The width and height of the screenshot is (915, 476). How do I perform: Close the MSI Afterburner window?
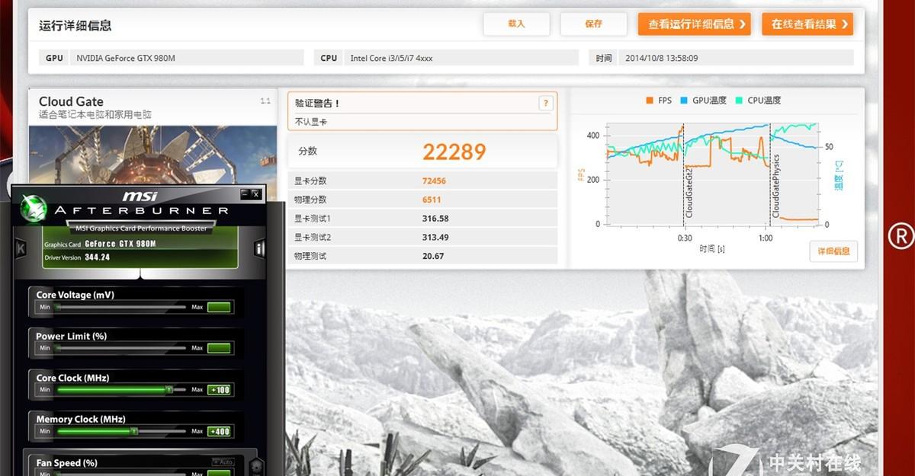(256, 194)
